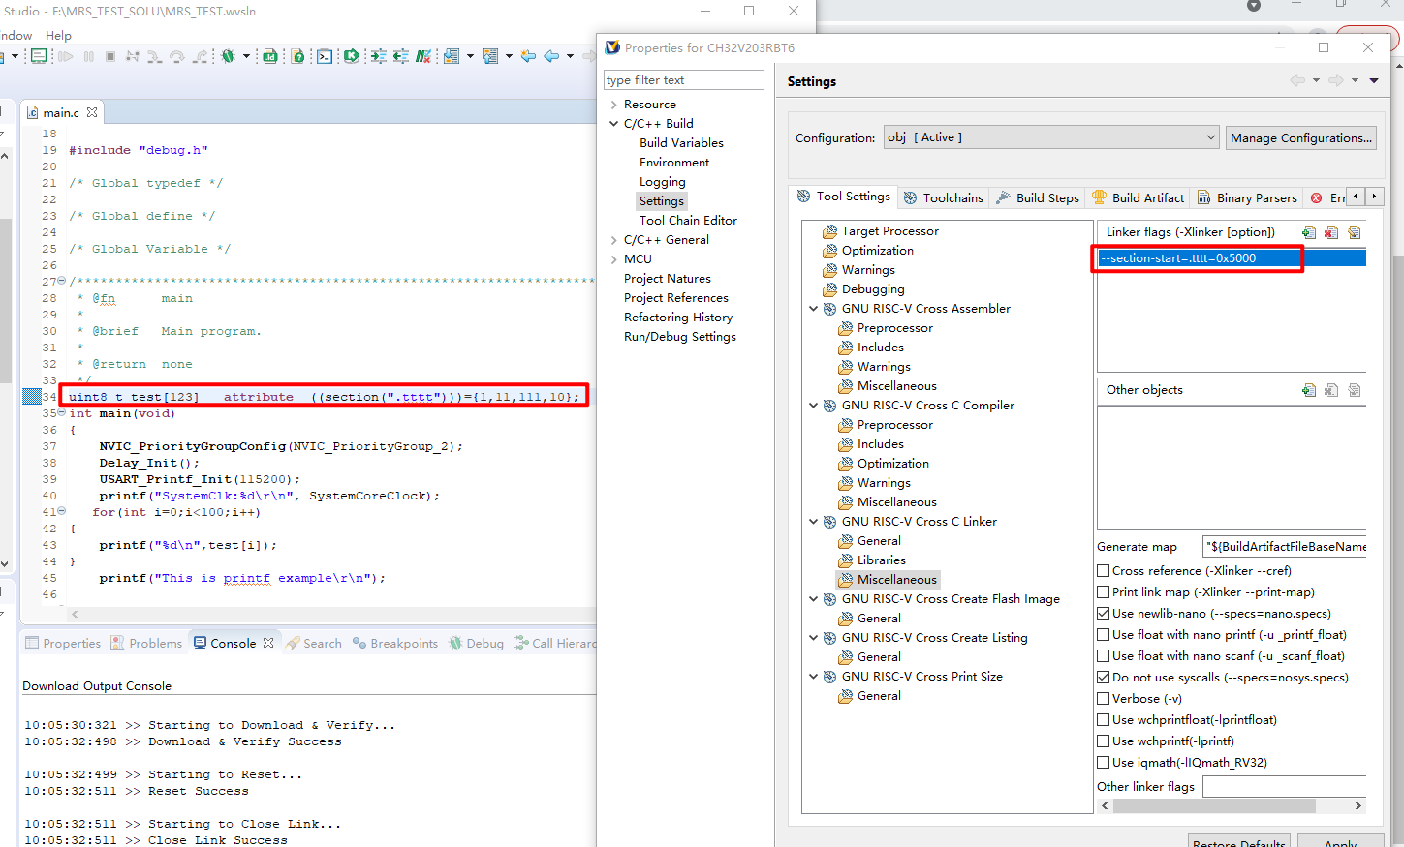
Task: Expand the MCU properties category
Action: point(613,259)
